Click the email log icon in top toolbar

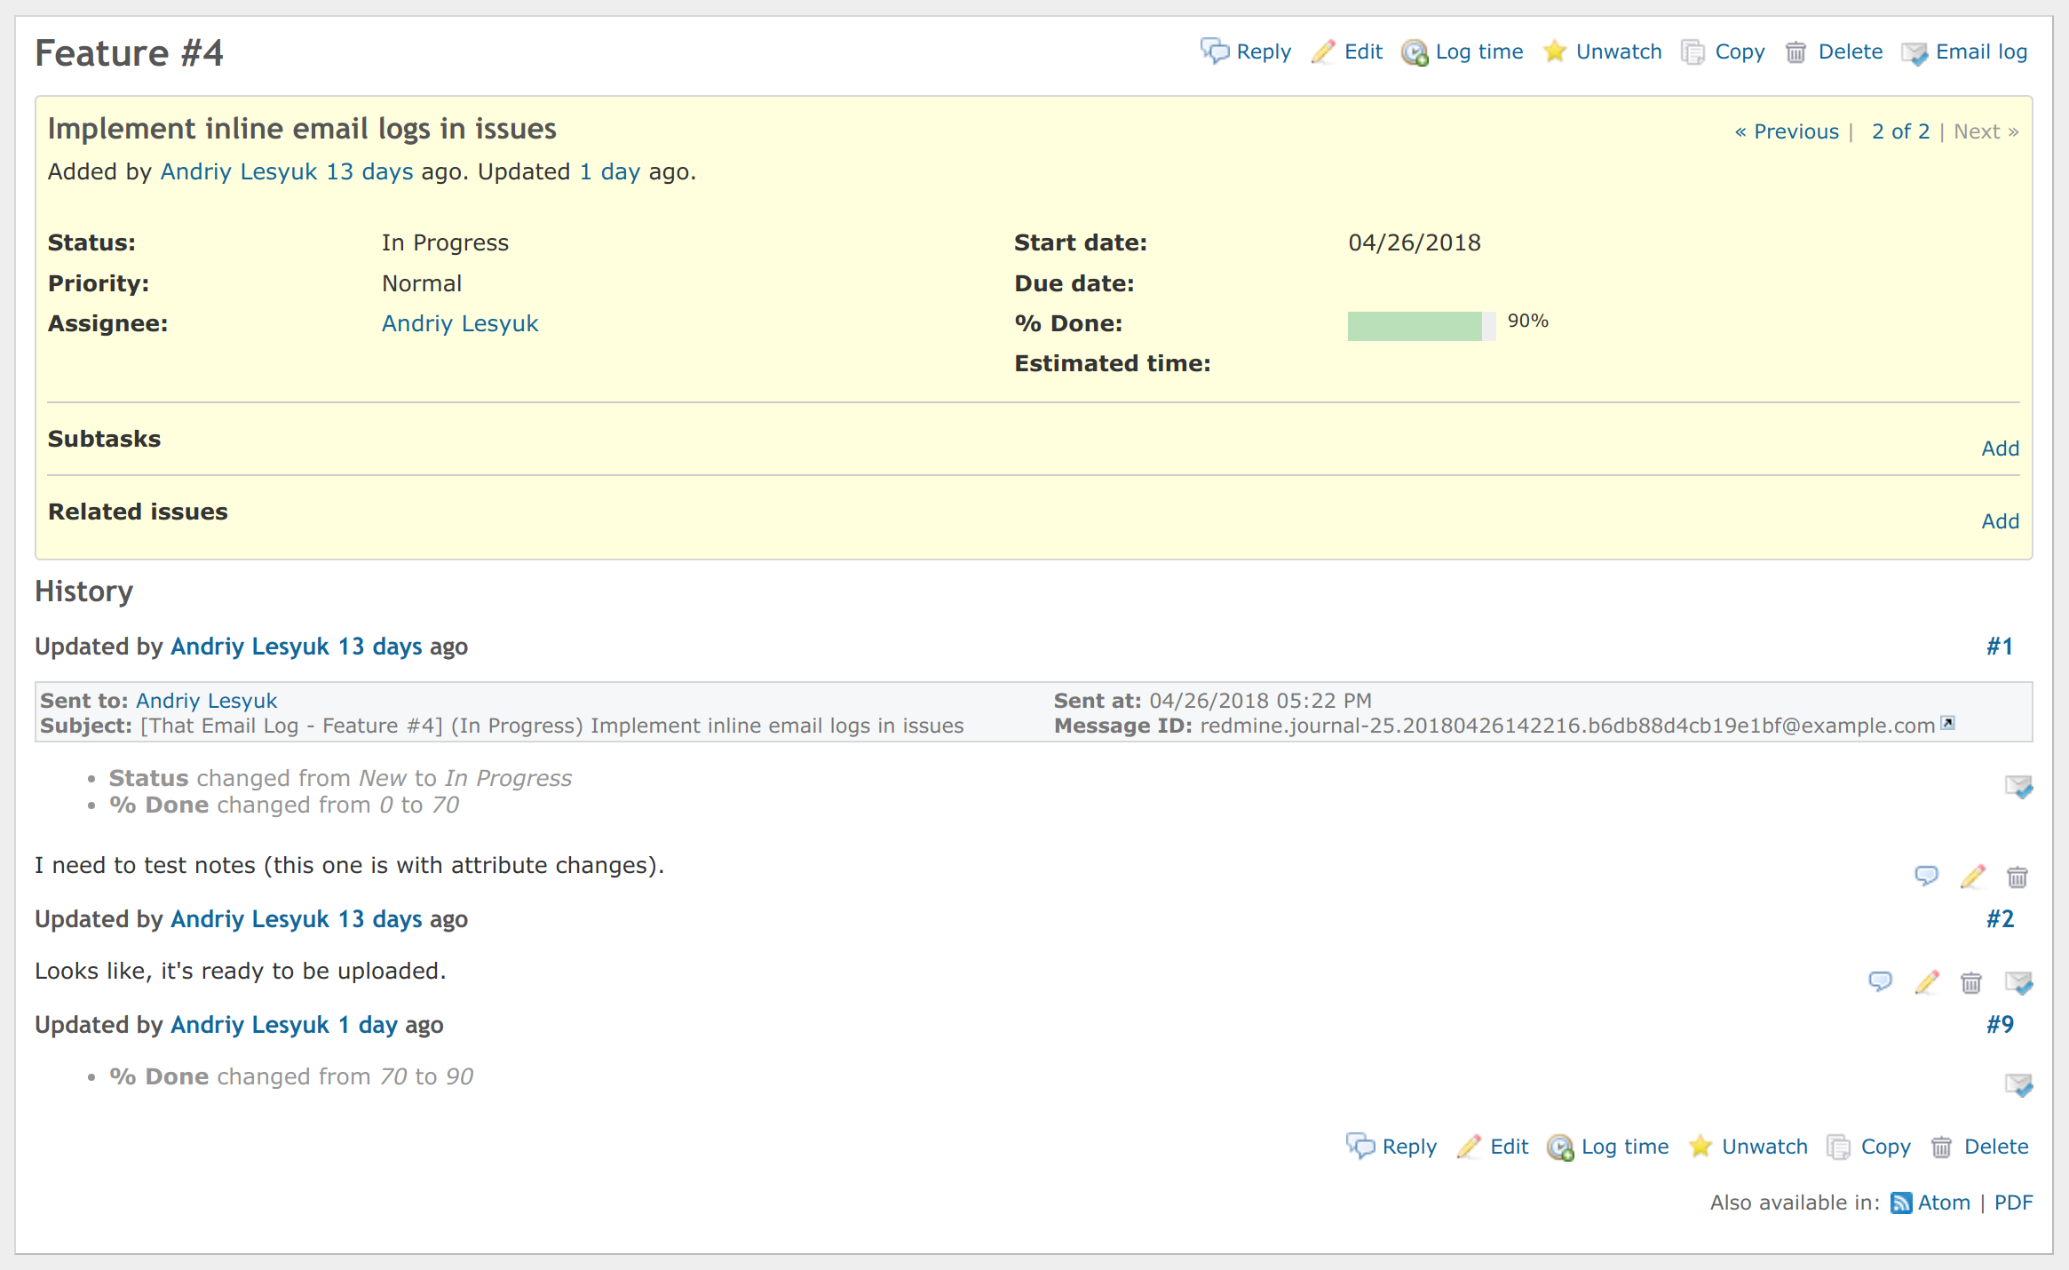point(1914,53)
